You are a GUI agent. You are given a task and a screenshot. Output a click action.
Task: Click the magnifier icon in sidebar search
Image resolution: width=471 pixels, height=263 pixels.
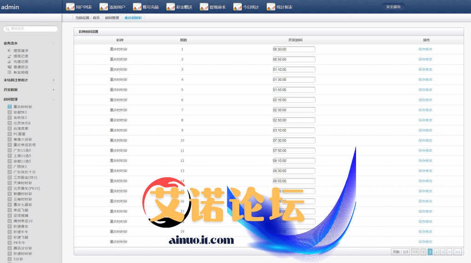coord(7,29)
